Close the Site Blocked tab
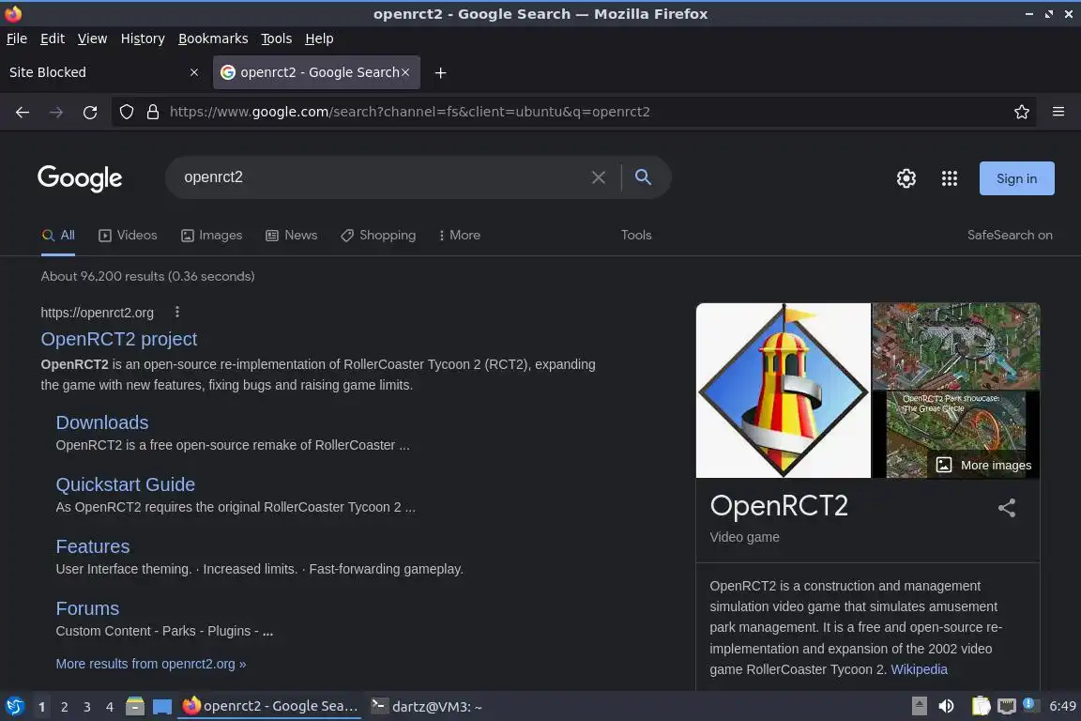Viewport: 1081px width, 721px height. (193, 72)
